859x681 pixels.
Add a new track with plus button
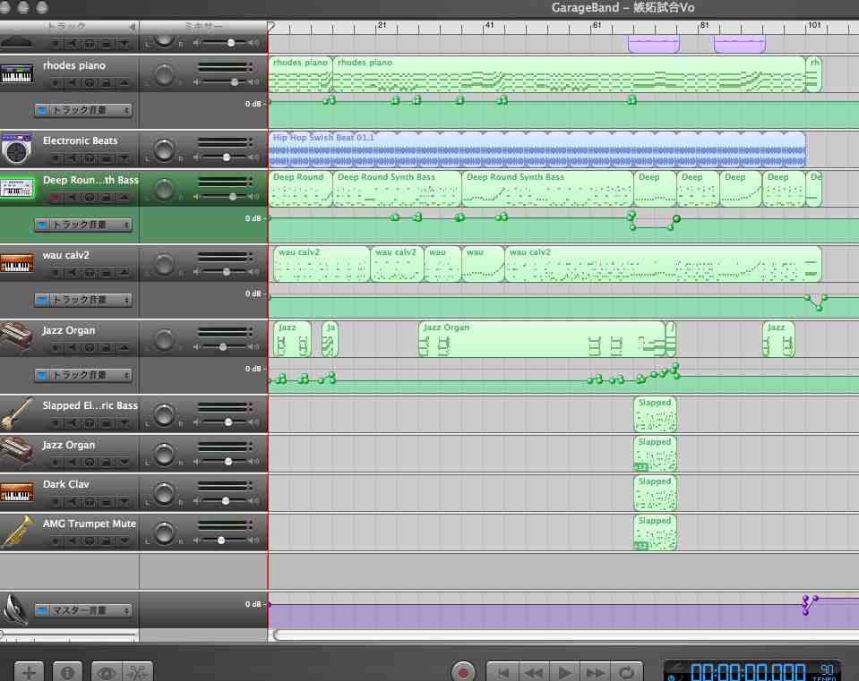tap(29, 671)
